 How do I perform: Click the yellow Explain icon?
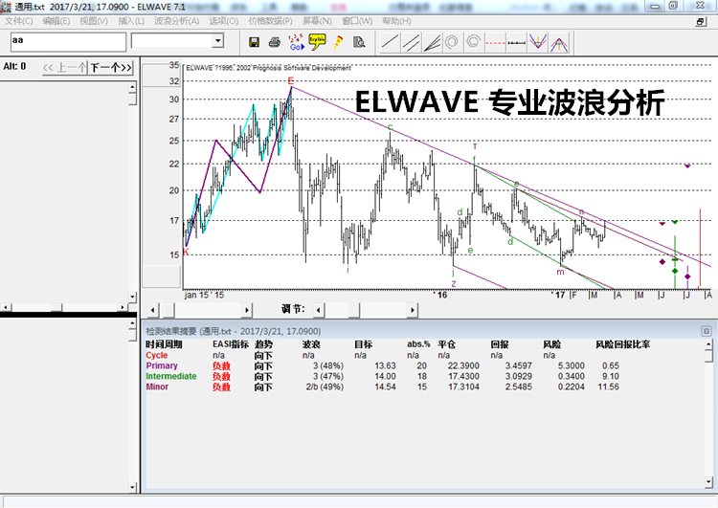(317, 41)
